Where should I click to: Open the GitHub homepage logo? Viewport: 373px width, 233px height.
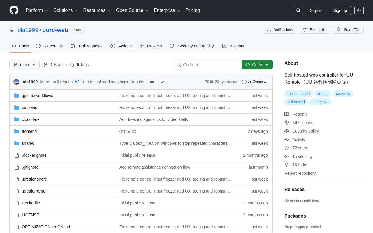point(14,10)
